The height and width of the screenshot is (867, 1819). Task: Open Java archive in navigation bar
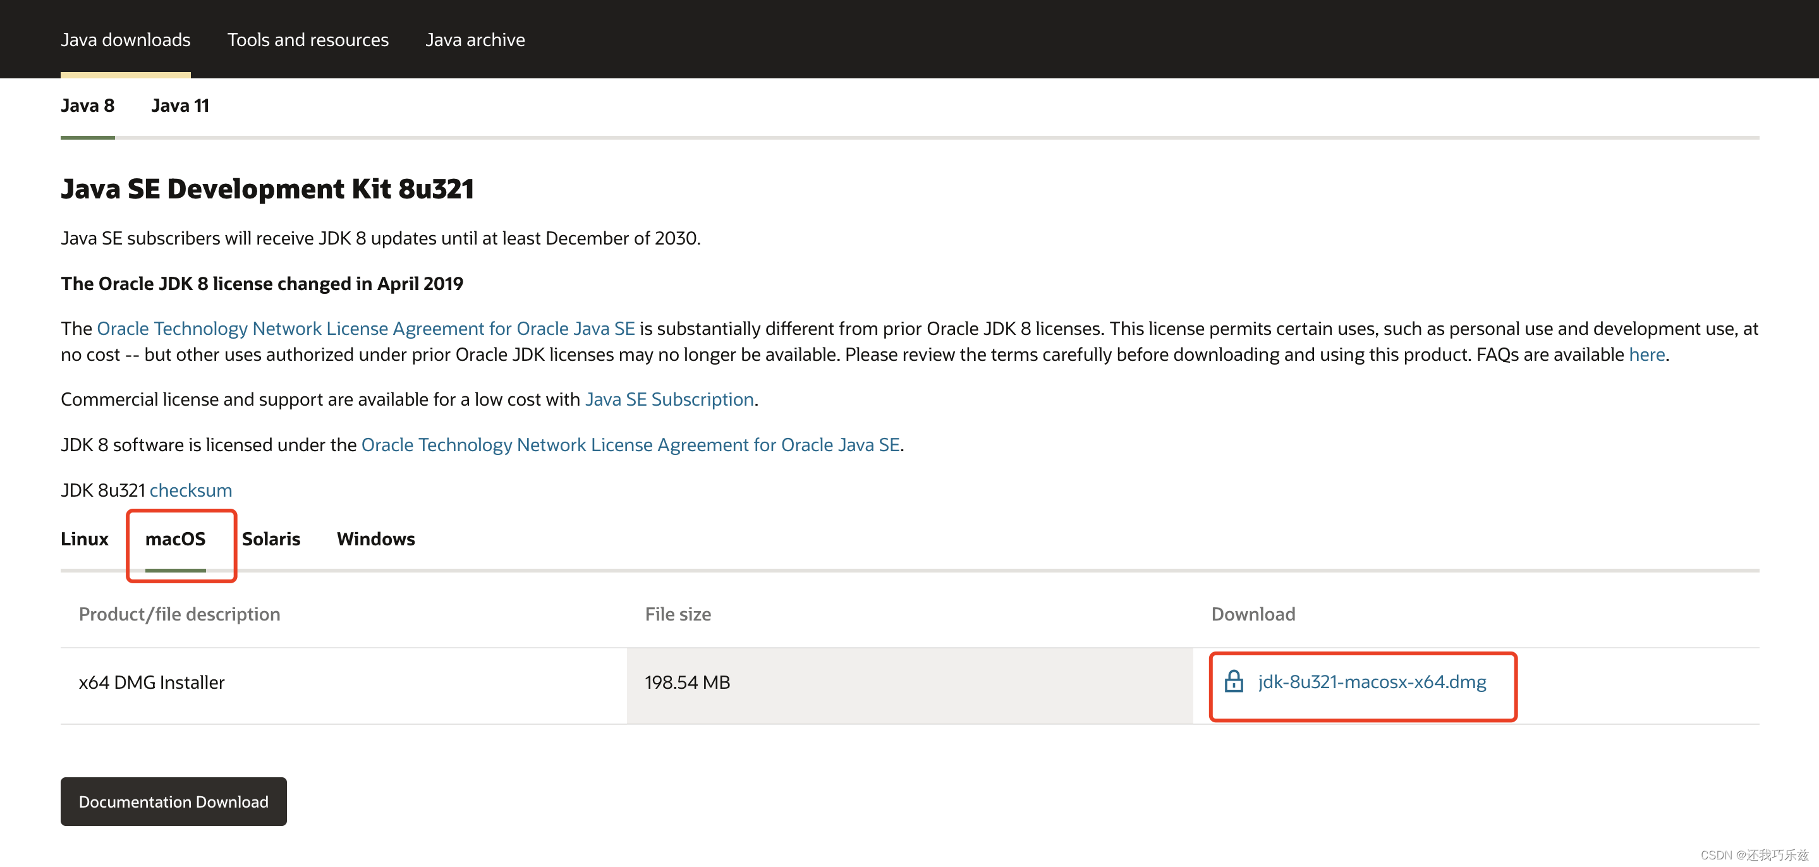[x=475, y=40]
